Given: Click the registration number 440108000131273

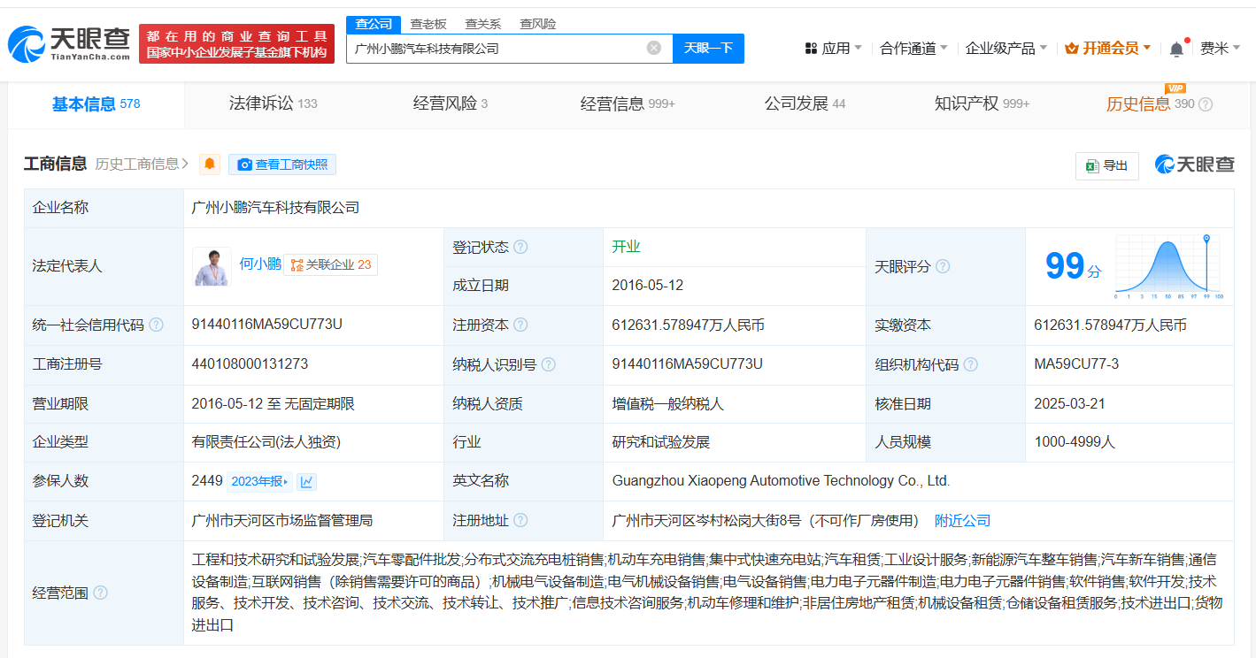Looking at the screenshot, I should click(x=250, y=363).
